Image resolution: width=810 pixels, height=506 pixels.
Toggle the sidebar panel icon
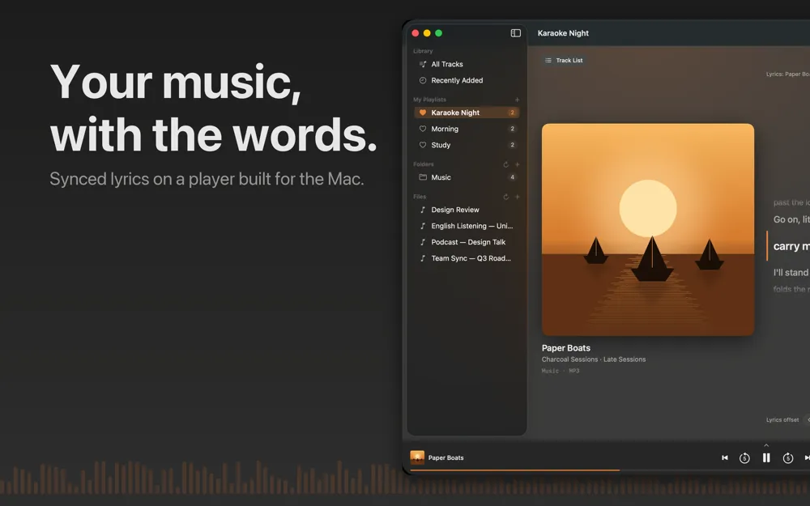(x=515, y=33)
